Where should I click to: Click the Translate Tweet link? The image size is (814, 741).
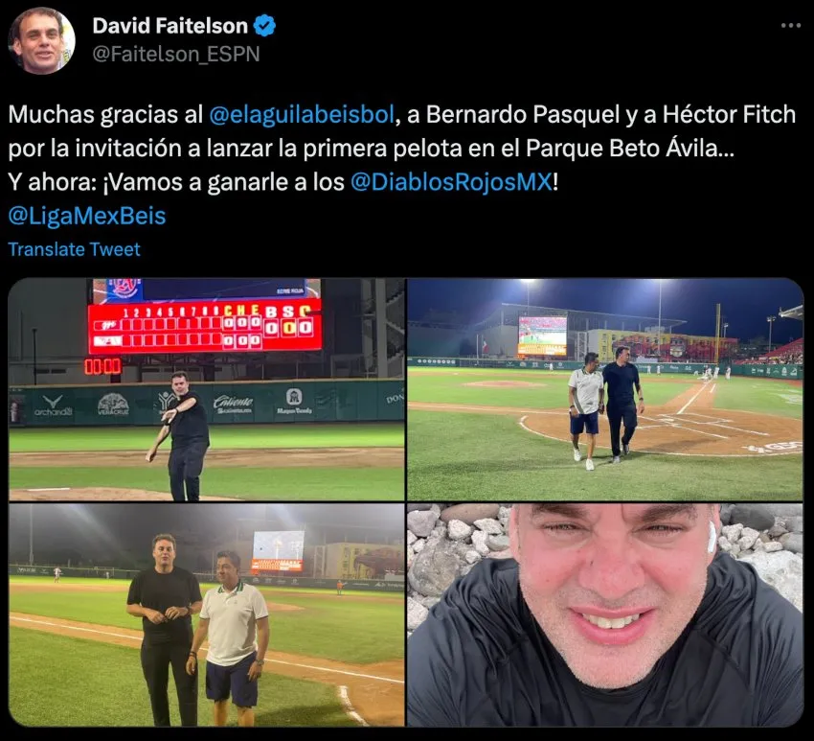(75, 249)
